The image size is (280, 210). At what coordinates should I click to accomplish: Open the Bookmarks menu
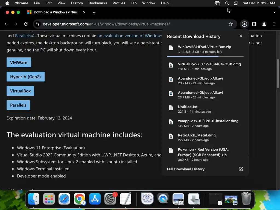pos(98,3)
